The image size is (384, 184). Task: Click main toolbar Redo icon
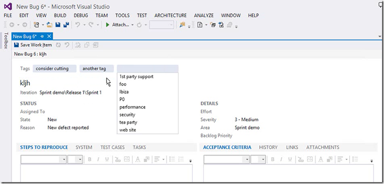91,25
